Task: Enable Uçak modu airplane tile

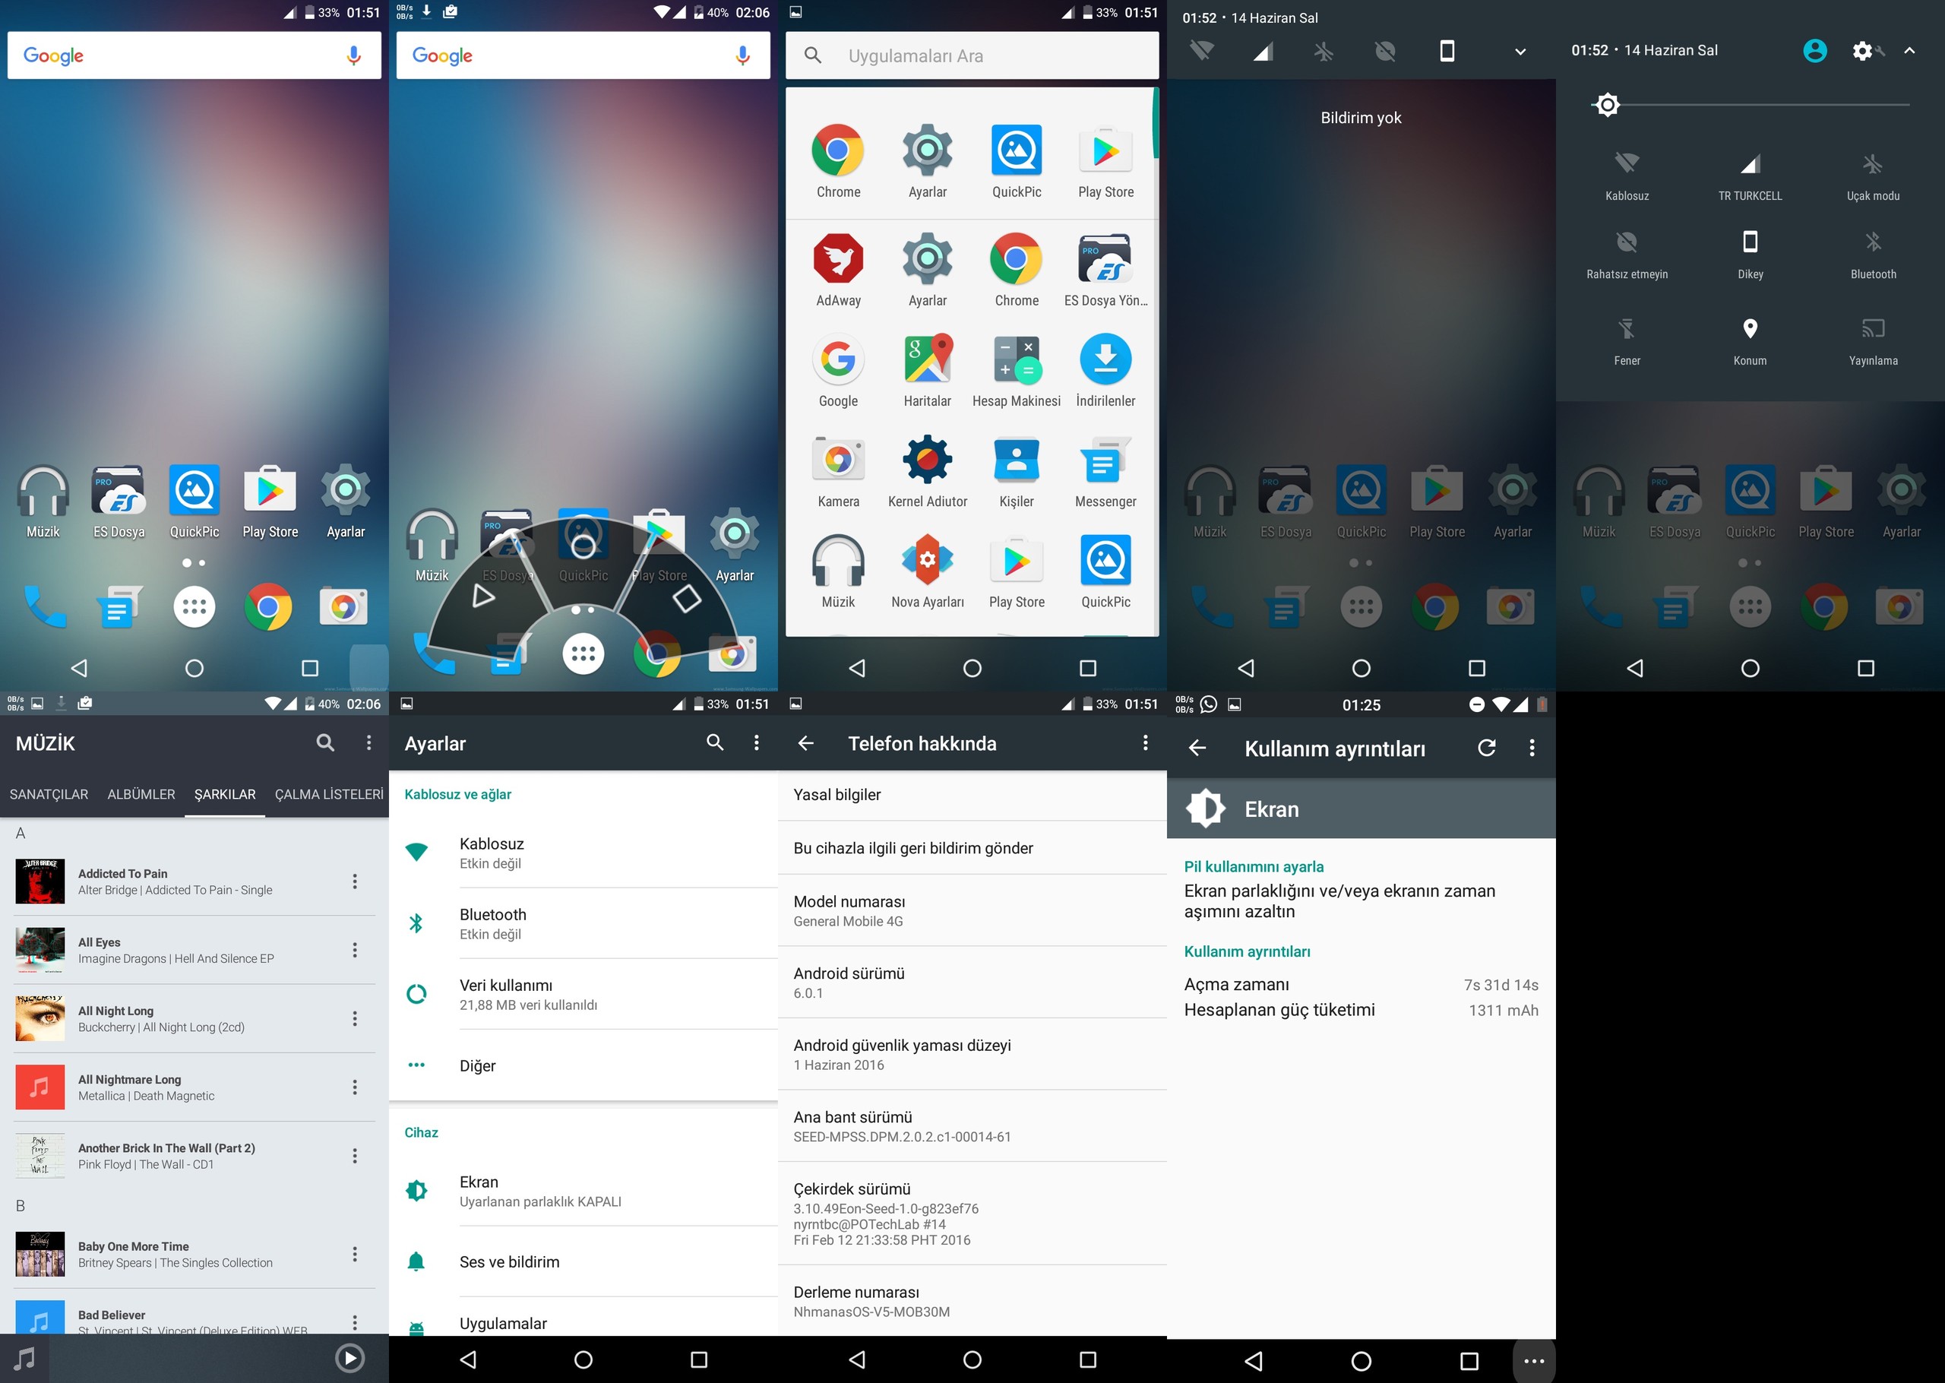Action: 1872,165
